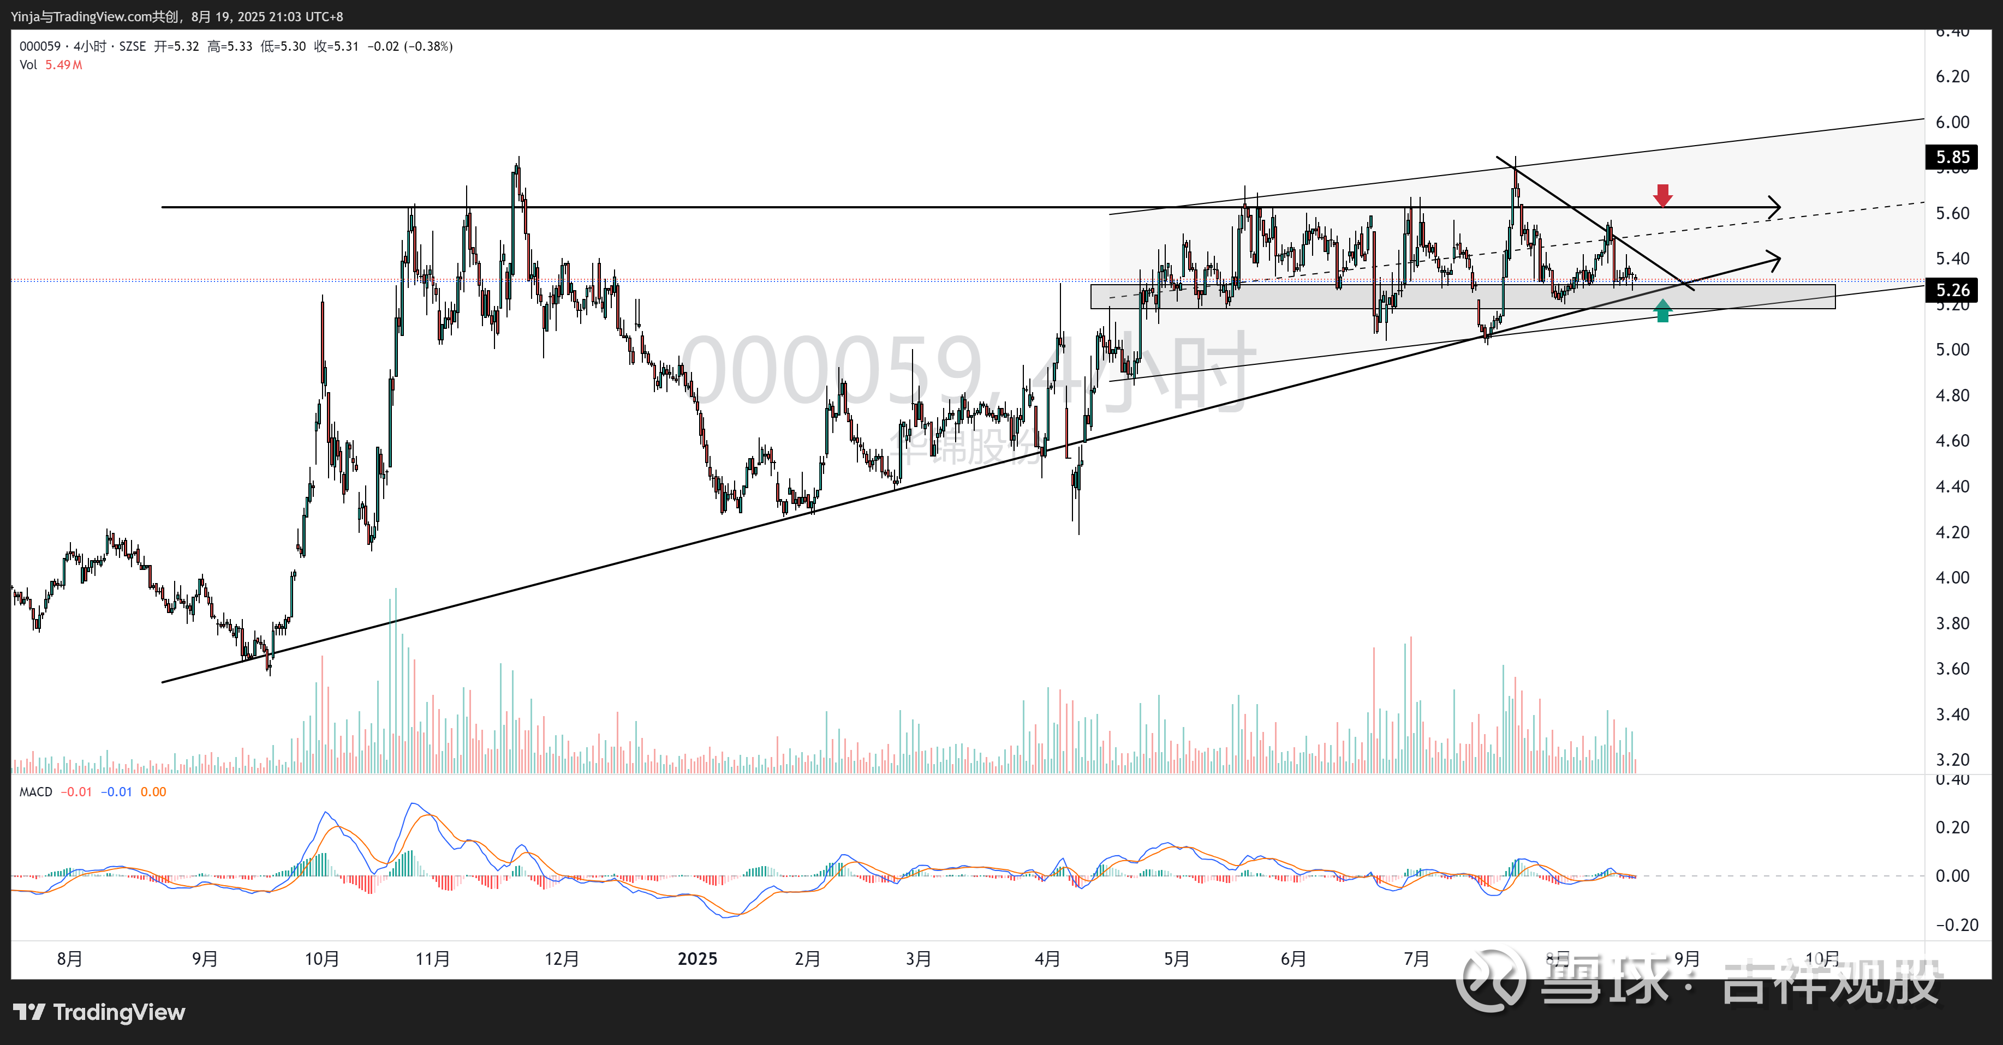Click the green up arrow marker
2003x1045 pixels.
(x=1662, y=311)
